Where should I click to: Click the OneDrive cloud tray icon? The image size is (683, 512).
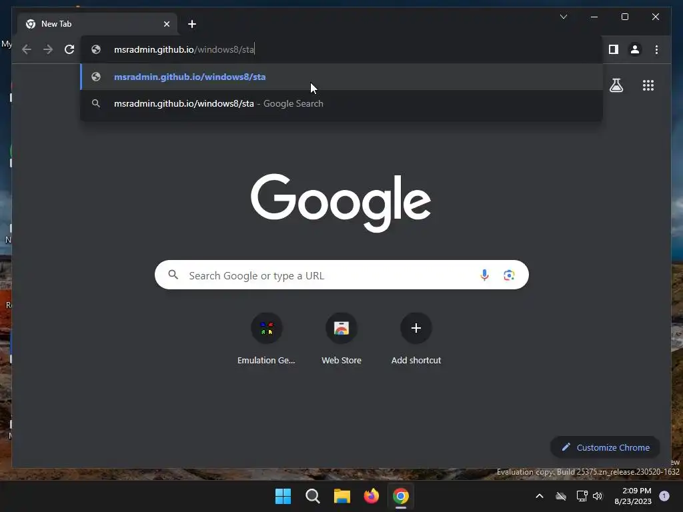point(560,496)
